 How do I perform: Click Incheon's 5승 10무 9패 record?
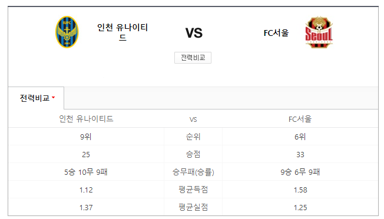86,172
